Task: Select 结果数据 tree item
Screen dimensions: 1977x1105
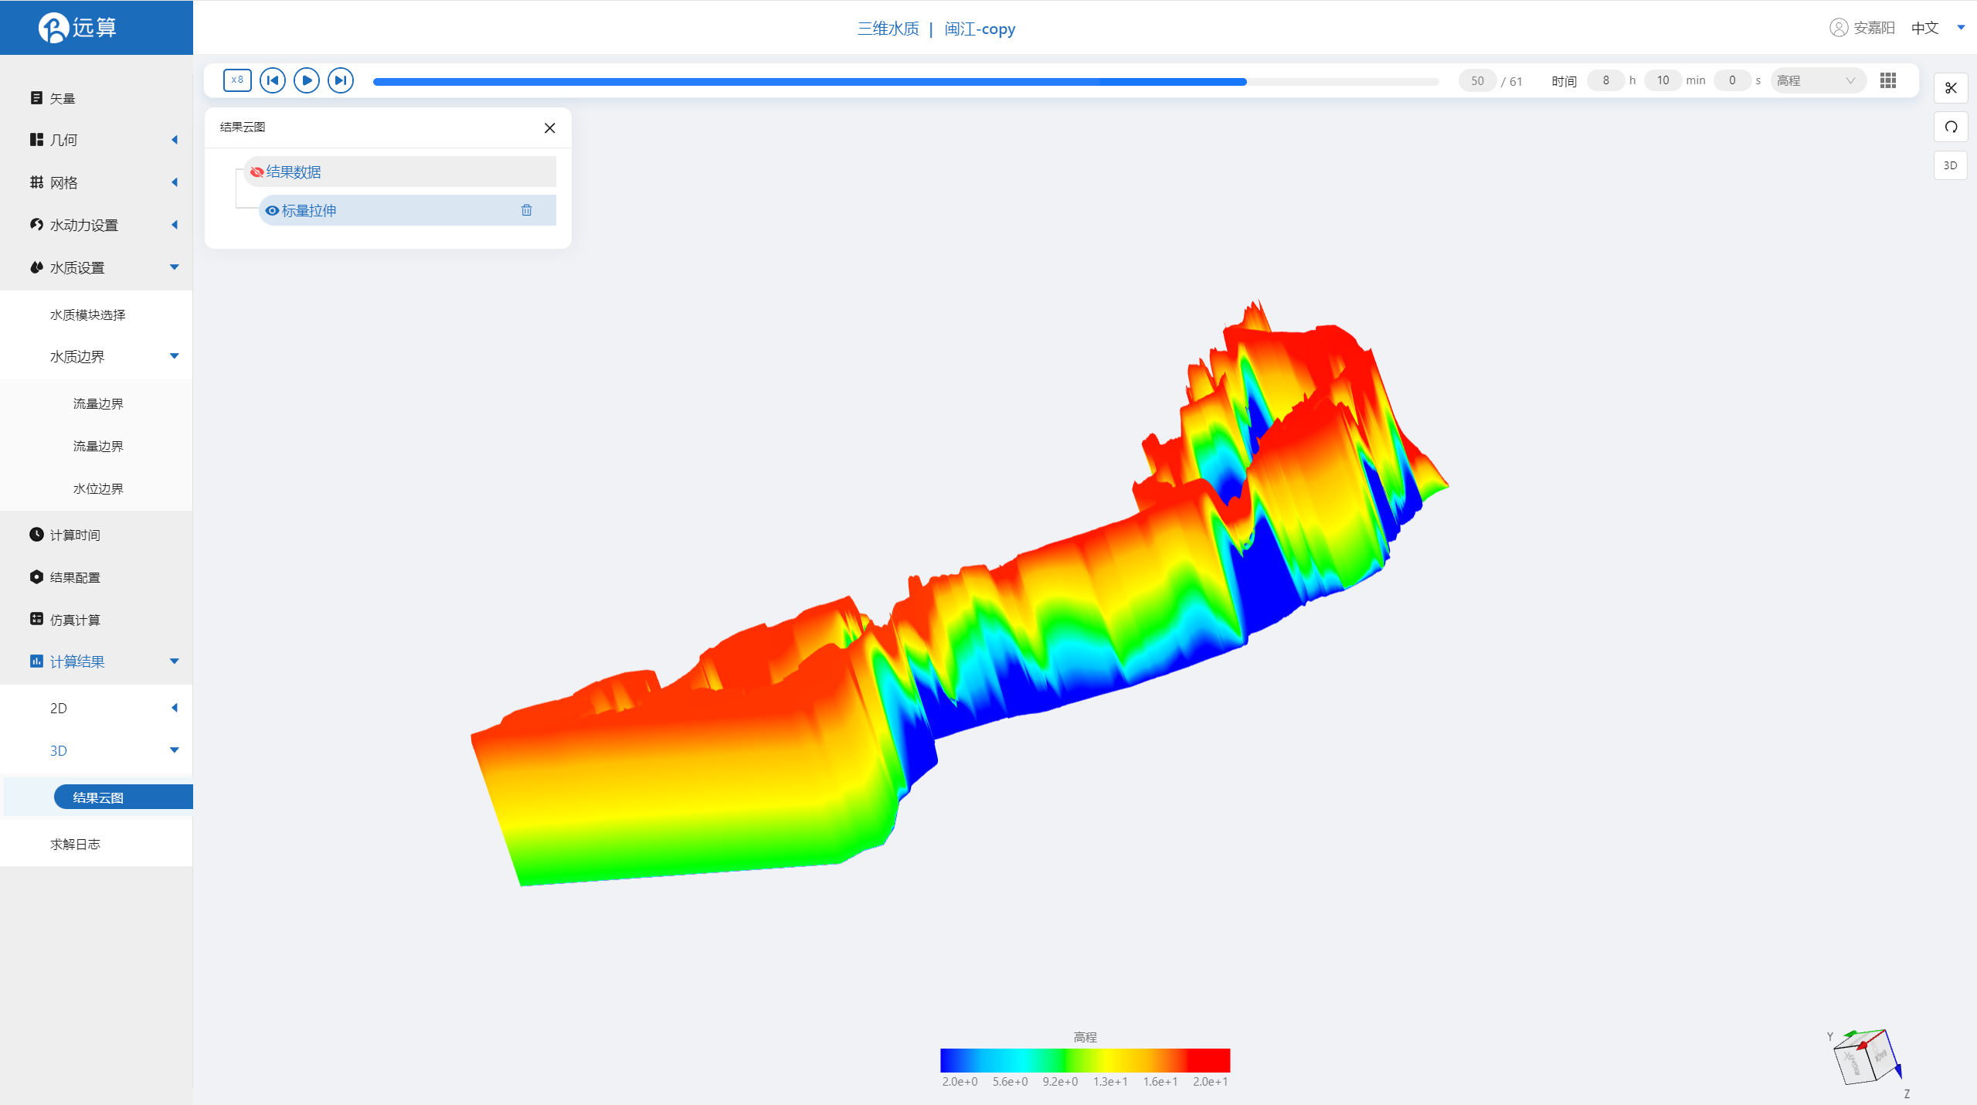Action: tap(399, 172)
